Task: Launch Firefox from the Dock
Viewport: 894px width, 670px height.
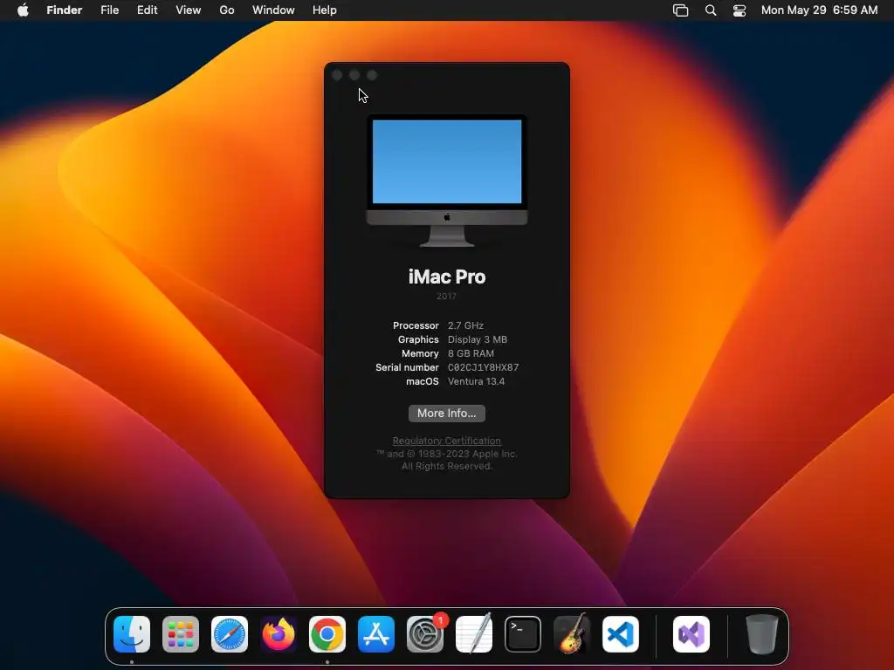Action: point(279,634)
